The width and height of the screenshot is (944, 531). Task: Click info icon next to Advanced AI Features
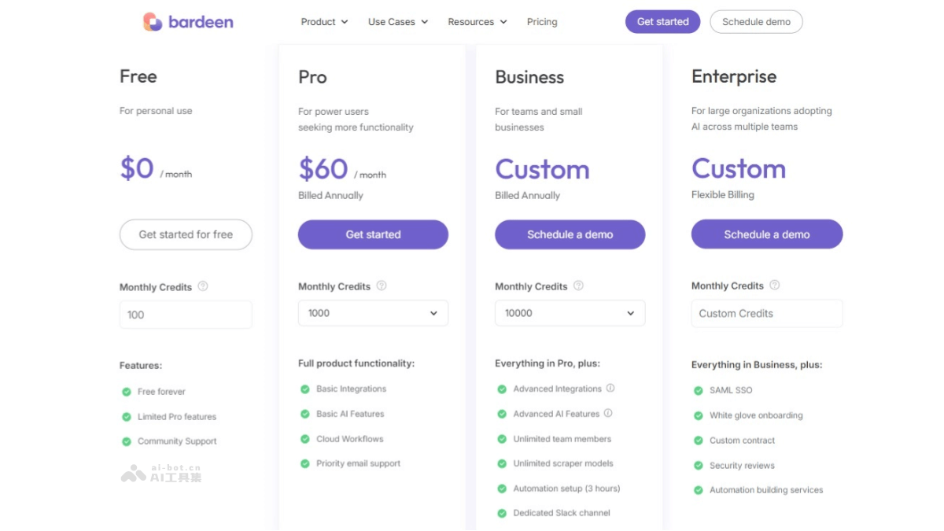click(608, 413)
